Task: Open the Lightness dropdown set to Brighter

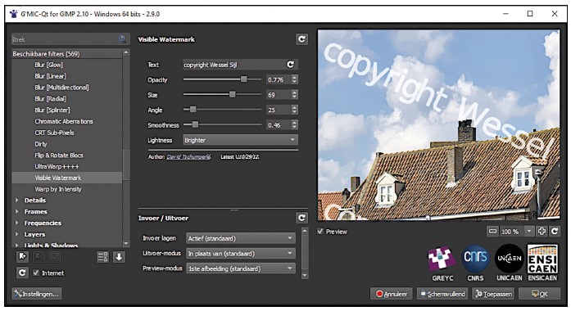Action: 240,140
